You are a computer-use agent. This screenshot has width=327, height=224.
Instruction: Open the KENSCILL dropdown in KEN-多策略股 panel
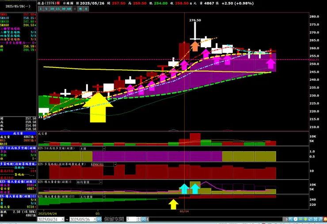pos(115,164)
